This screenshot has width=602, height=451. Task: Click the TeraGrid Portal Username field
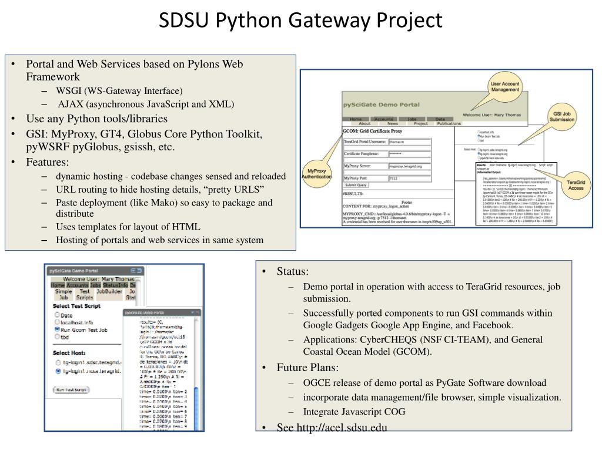(x=410, y=142)
